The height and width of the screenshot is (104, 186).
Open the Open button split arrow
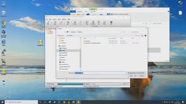(135, 76)
